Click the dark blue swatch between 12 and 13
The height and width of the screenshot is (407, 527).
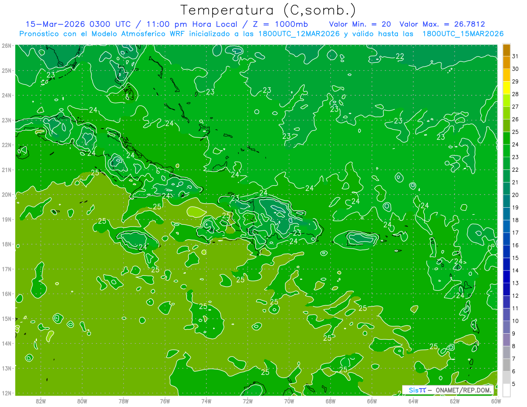point(506,289)
